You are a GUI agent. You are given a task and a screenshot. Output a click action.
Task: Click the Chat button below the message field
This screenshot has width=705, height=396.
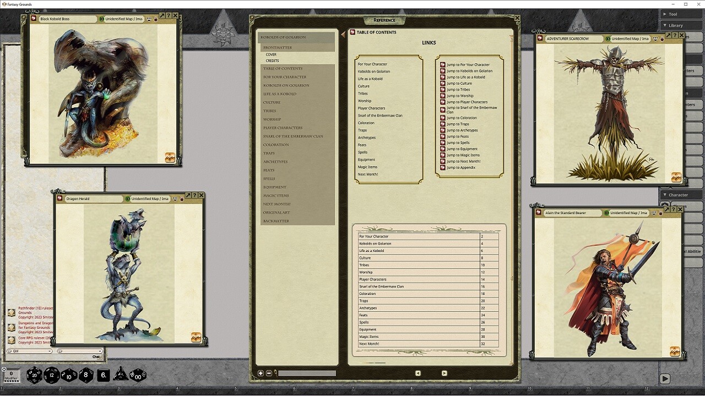(95, 356)
